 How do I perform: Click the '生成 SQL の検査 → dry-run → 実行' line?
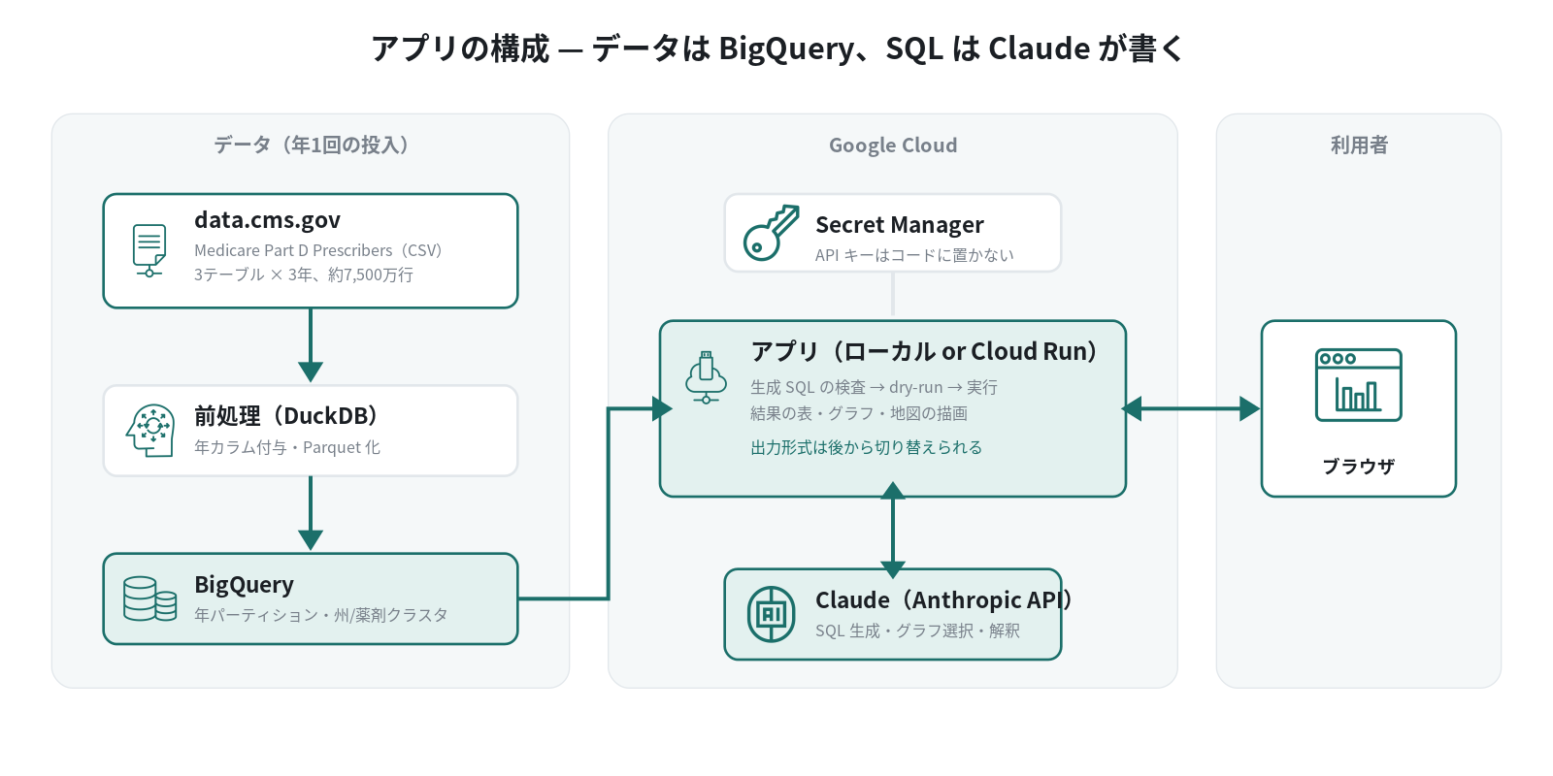874,387
